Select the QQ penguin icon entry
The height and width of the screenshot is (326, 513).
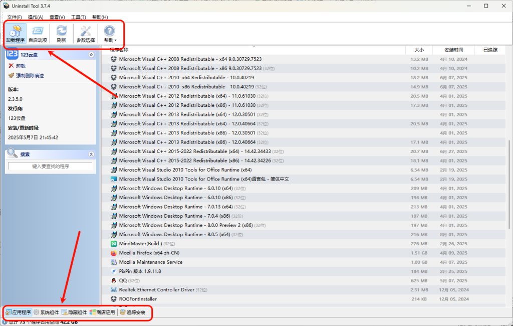114,280
